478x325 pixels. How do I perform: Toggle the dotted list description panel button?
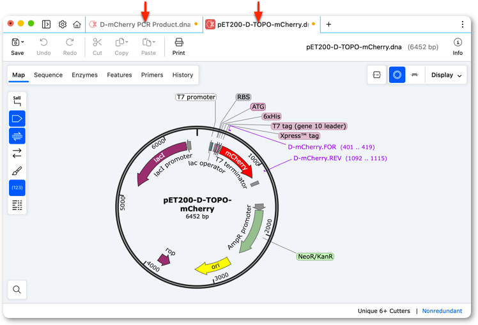(x=17, y=205)
